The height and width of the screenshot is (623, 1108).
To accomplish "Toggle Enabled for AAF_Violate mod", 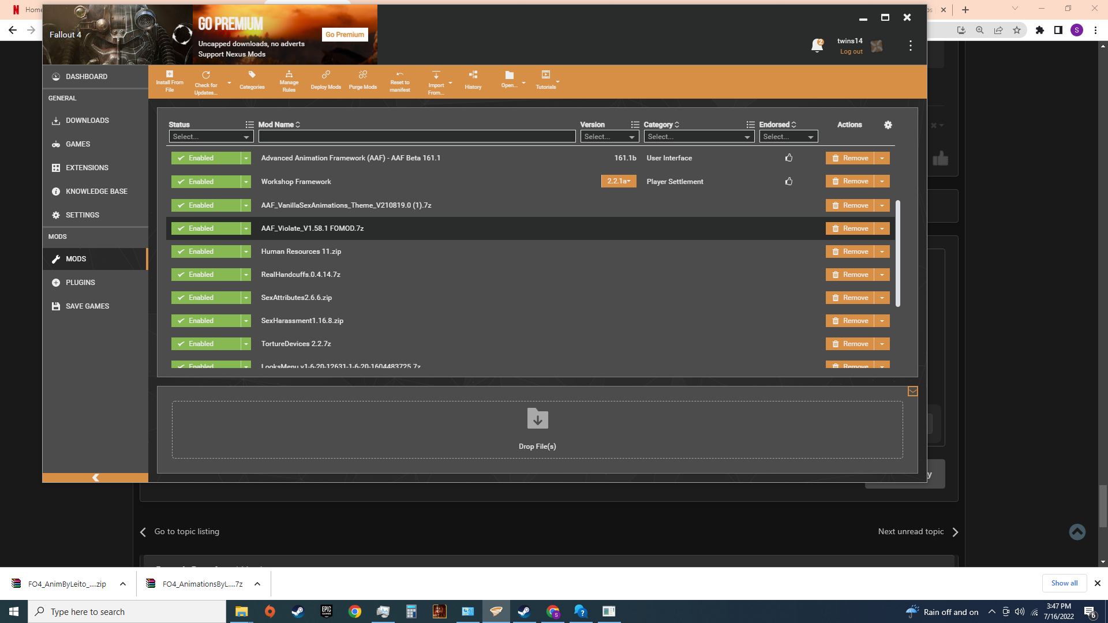I will [206, 228].
